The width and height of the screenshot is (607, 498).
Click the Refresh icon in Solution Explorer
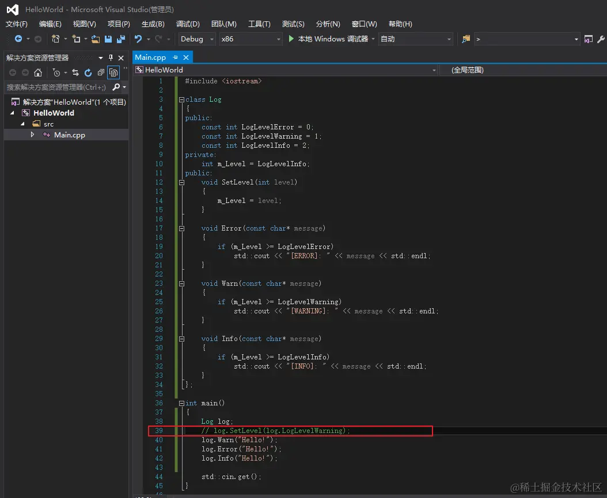(x=88, y=72)
